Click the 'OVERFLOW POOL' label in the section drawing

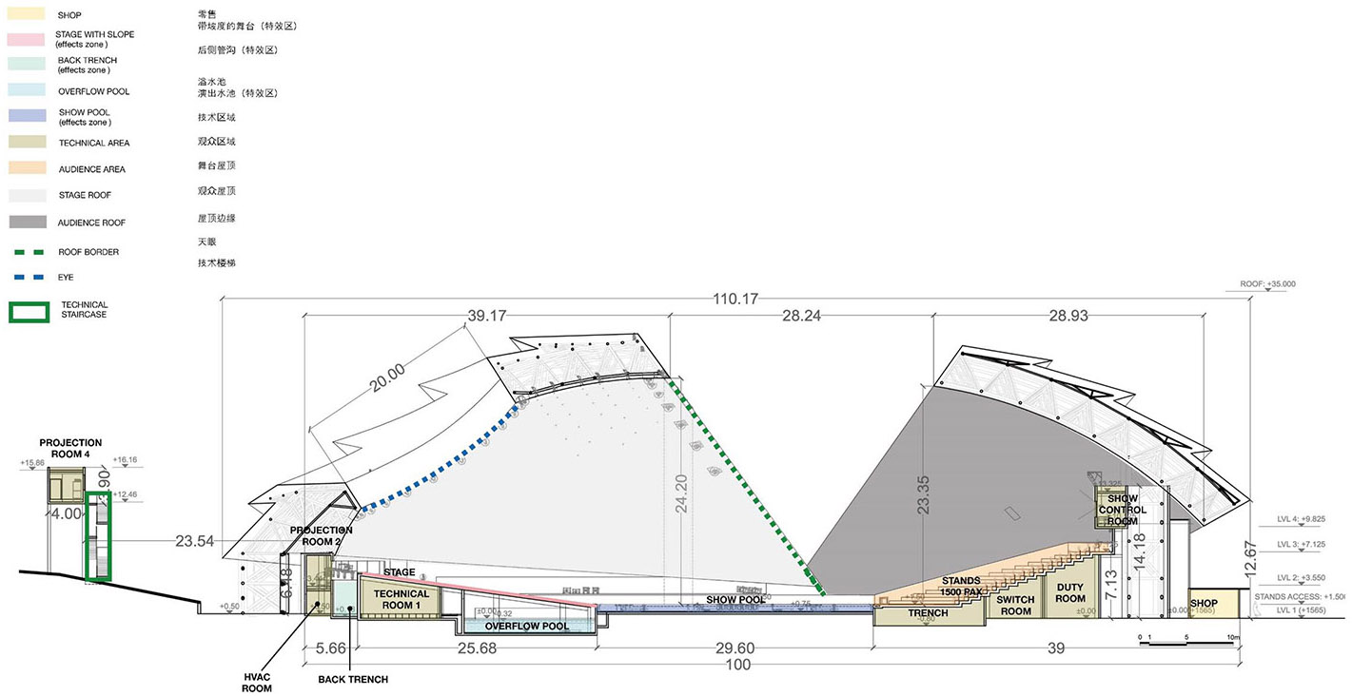pyautogui.click(x=527, y=627)
